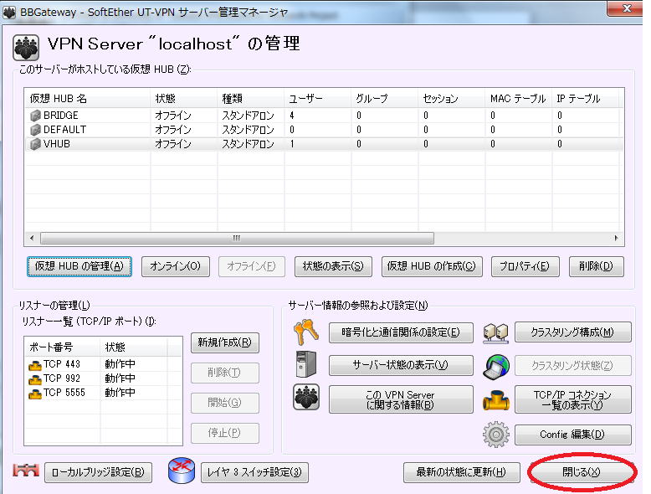Select the BRIDGE hub icon

(35, 116)
